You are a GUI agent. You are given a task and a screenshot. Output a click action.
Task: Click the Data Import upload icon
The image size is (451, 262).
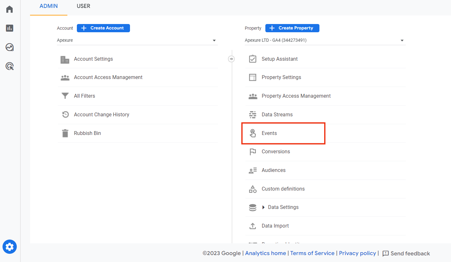253,226
